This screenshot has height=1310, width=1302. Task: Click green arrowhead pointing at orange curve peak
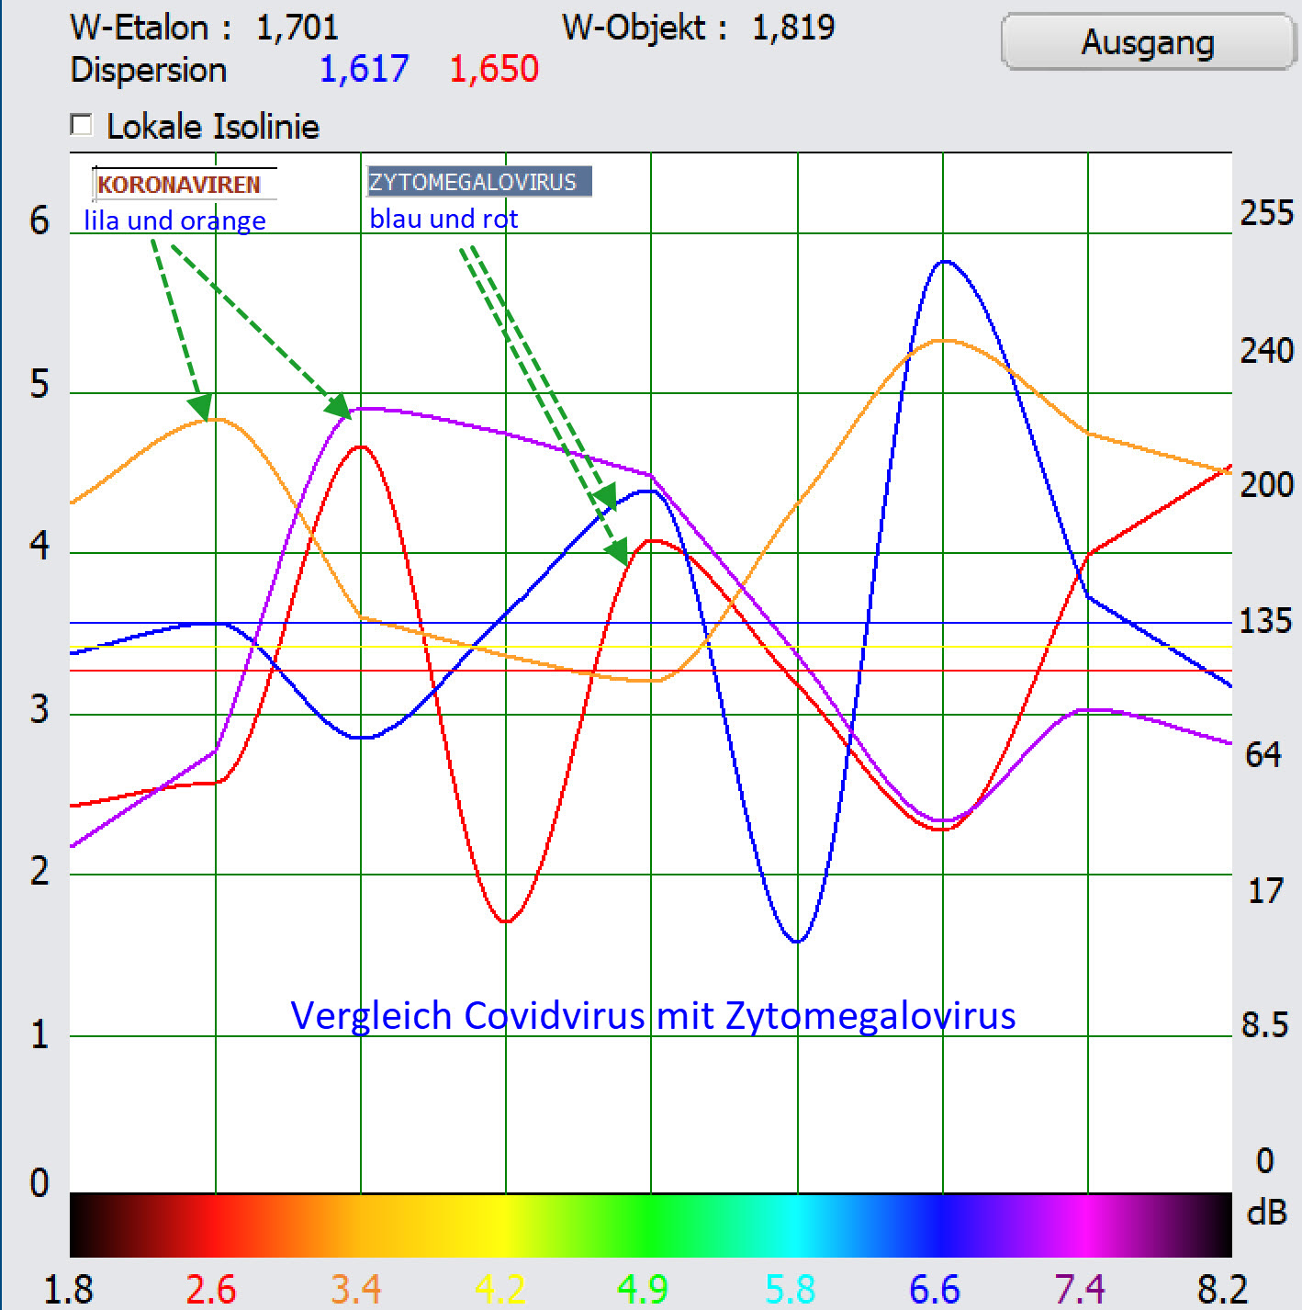200,406
